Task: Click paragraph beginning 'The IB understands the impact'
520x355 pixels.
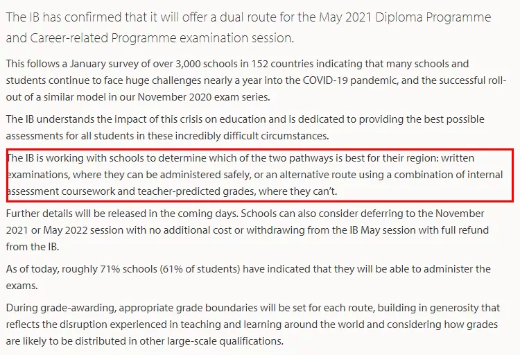Action: coord(245,128)
